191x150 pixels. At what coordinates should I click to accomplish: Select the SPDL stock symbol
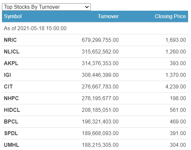(x=11, y=133)
